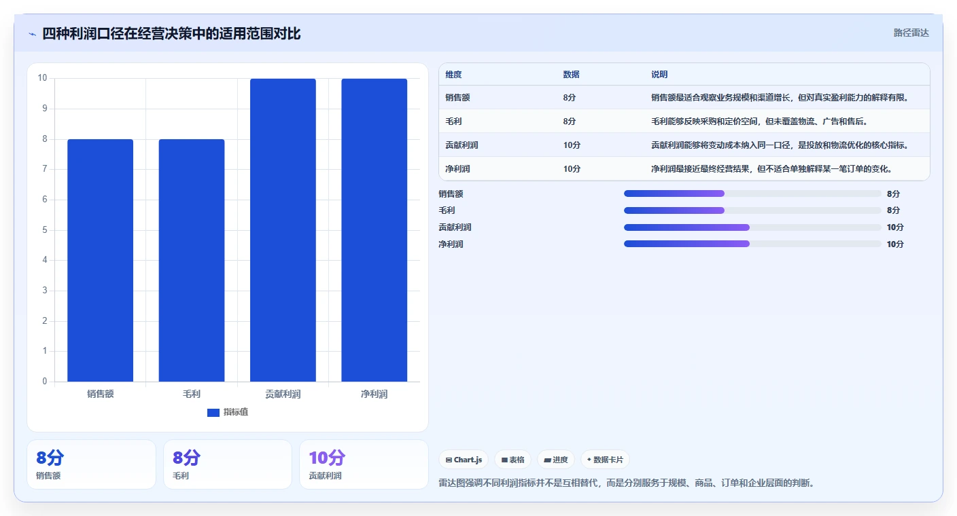This screenshot has width=957, height=516.
Task: Click the 路径雷达 label
Action: (x=911, y=33)
